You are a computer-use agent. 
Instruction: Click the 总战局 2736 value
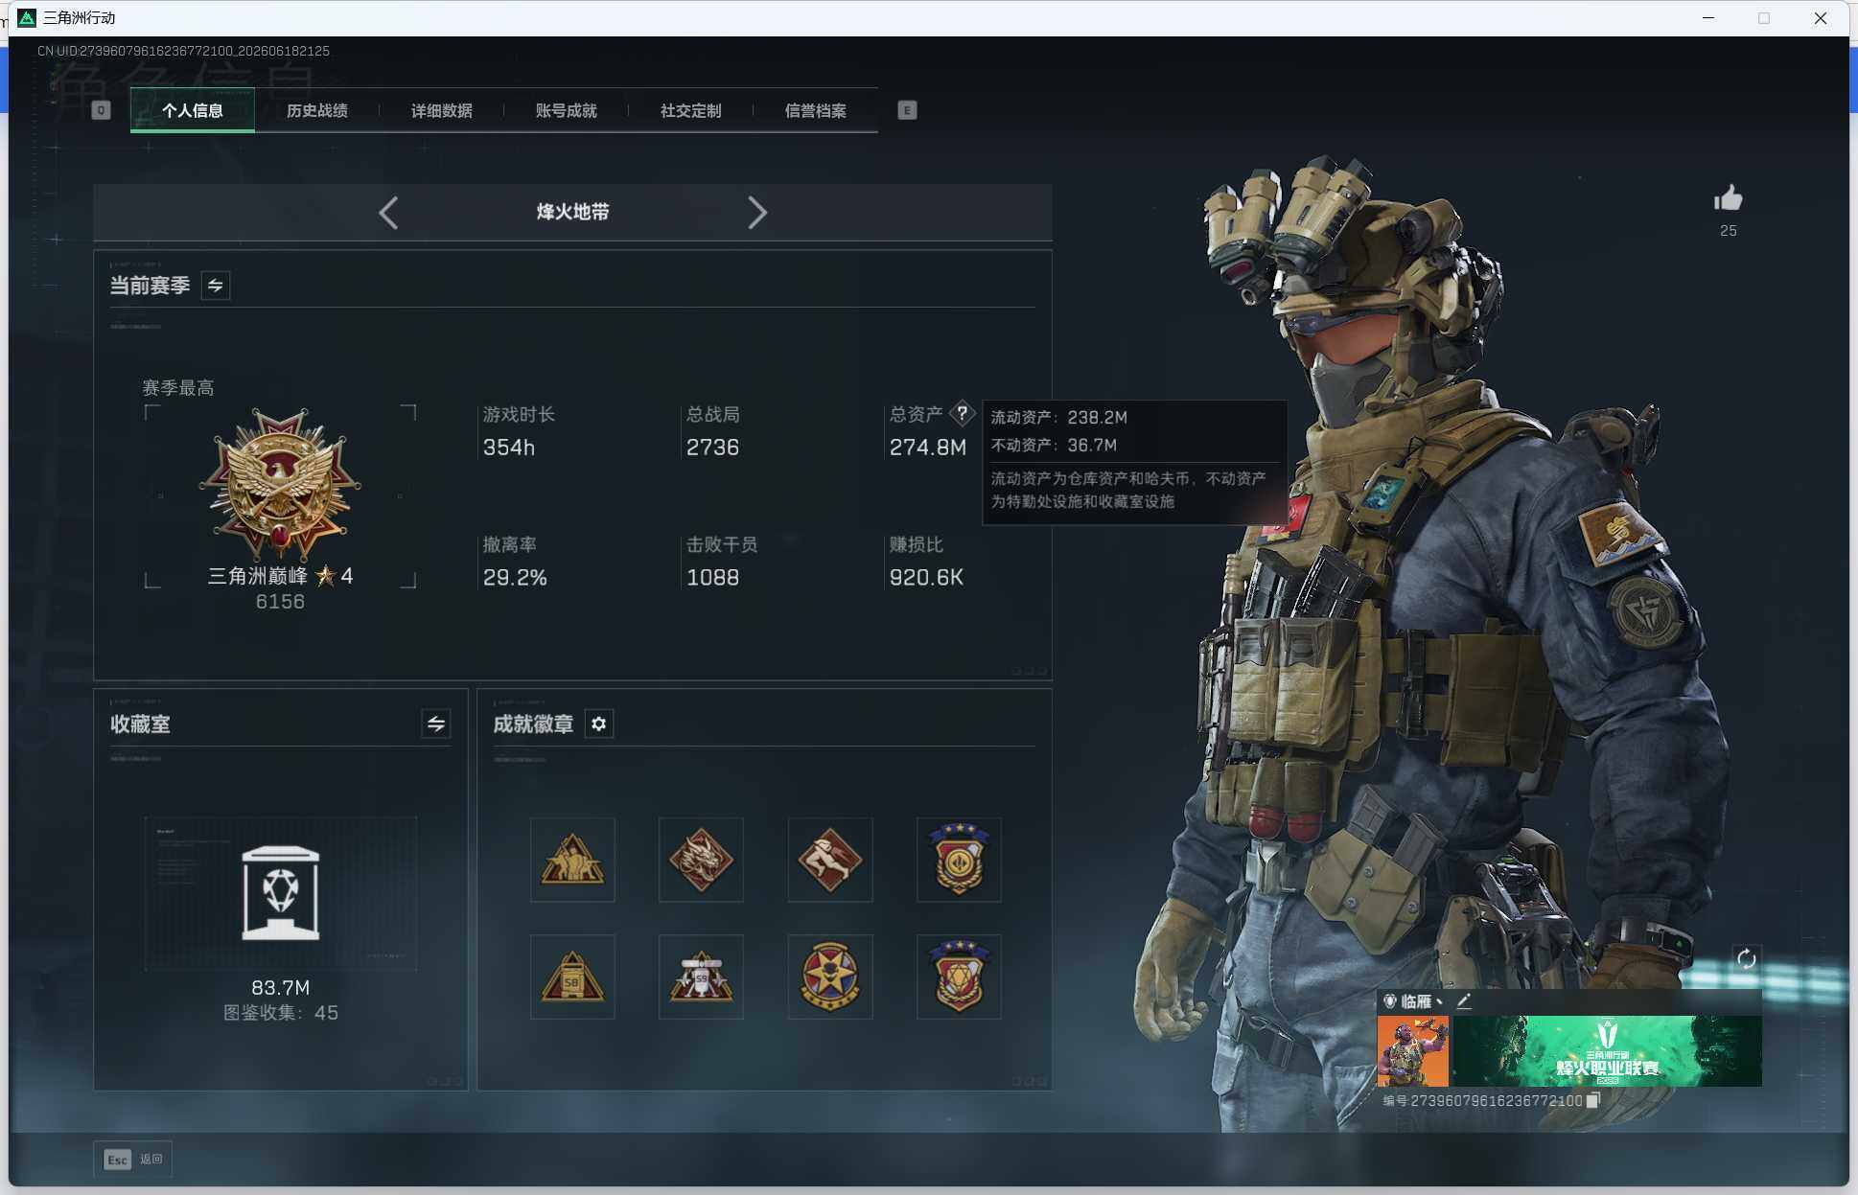(712, 448)
